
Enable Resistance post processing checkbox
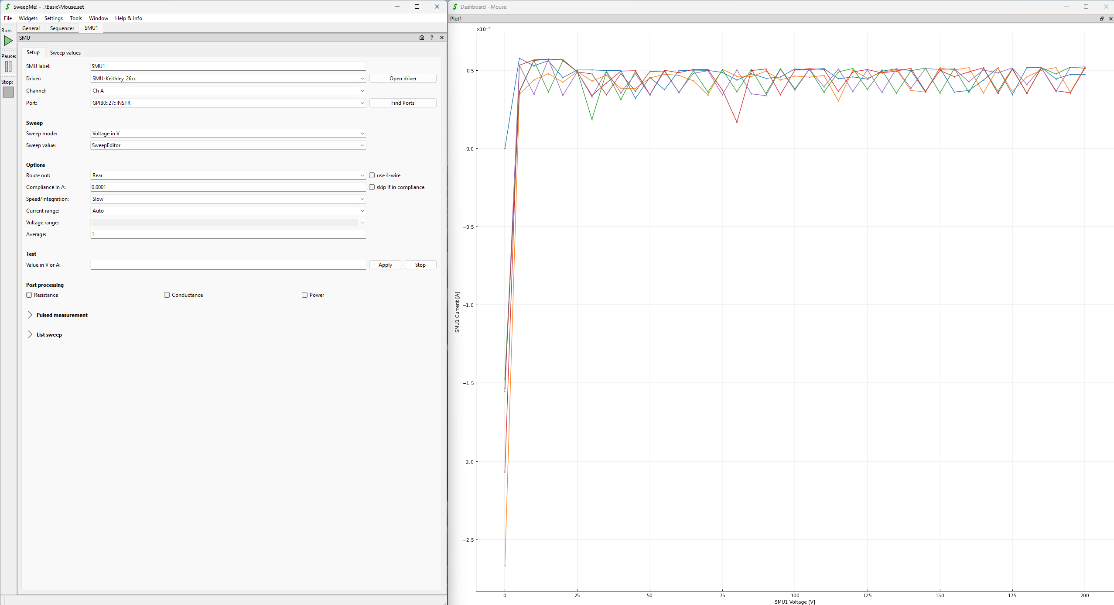pos(29,295)
